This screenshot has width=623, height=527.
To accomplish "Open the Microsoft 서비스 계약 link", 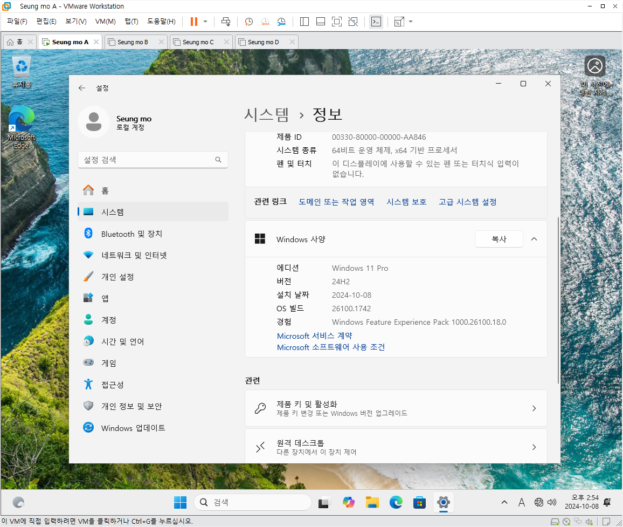I will pos(314,336).
